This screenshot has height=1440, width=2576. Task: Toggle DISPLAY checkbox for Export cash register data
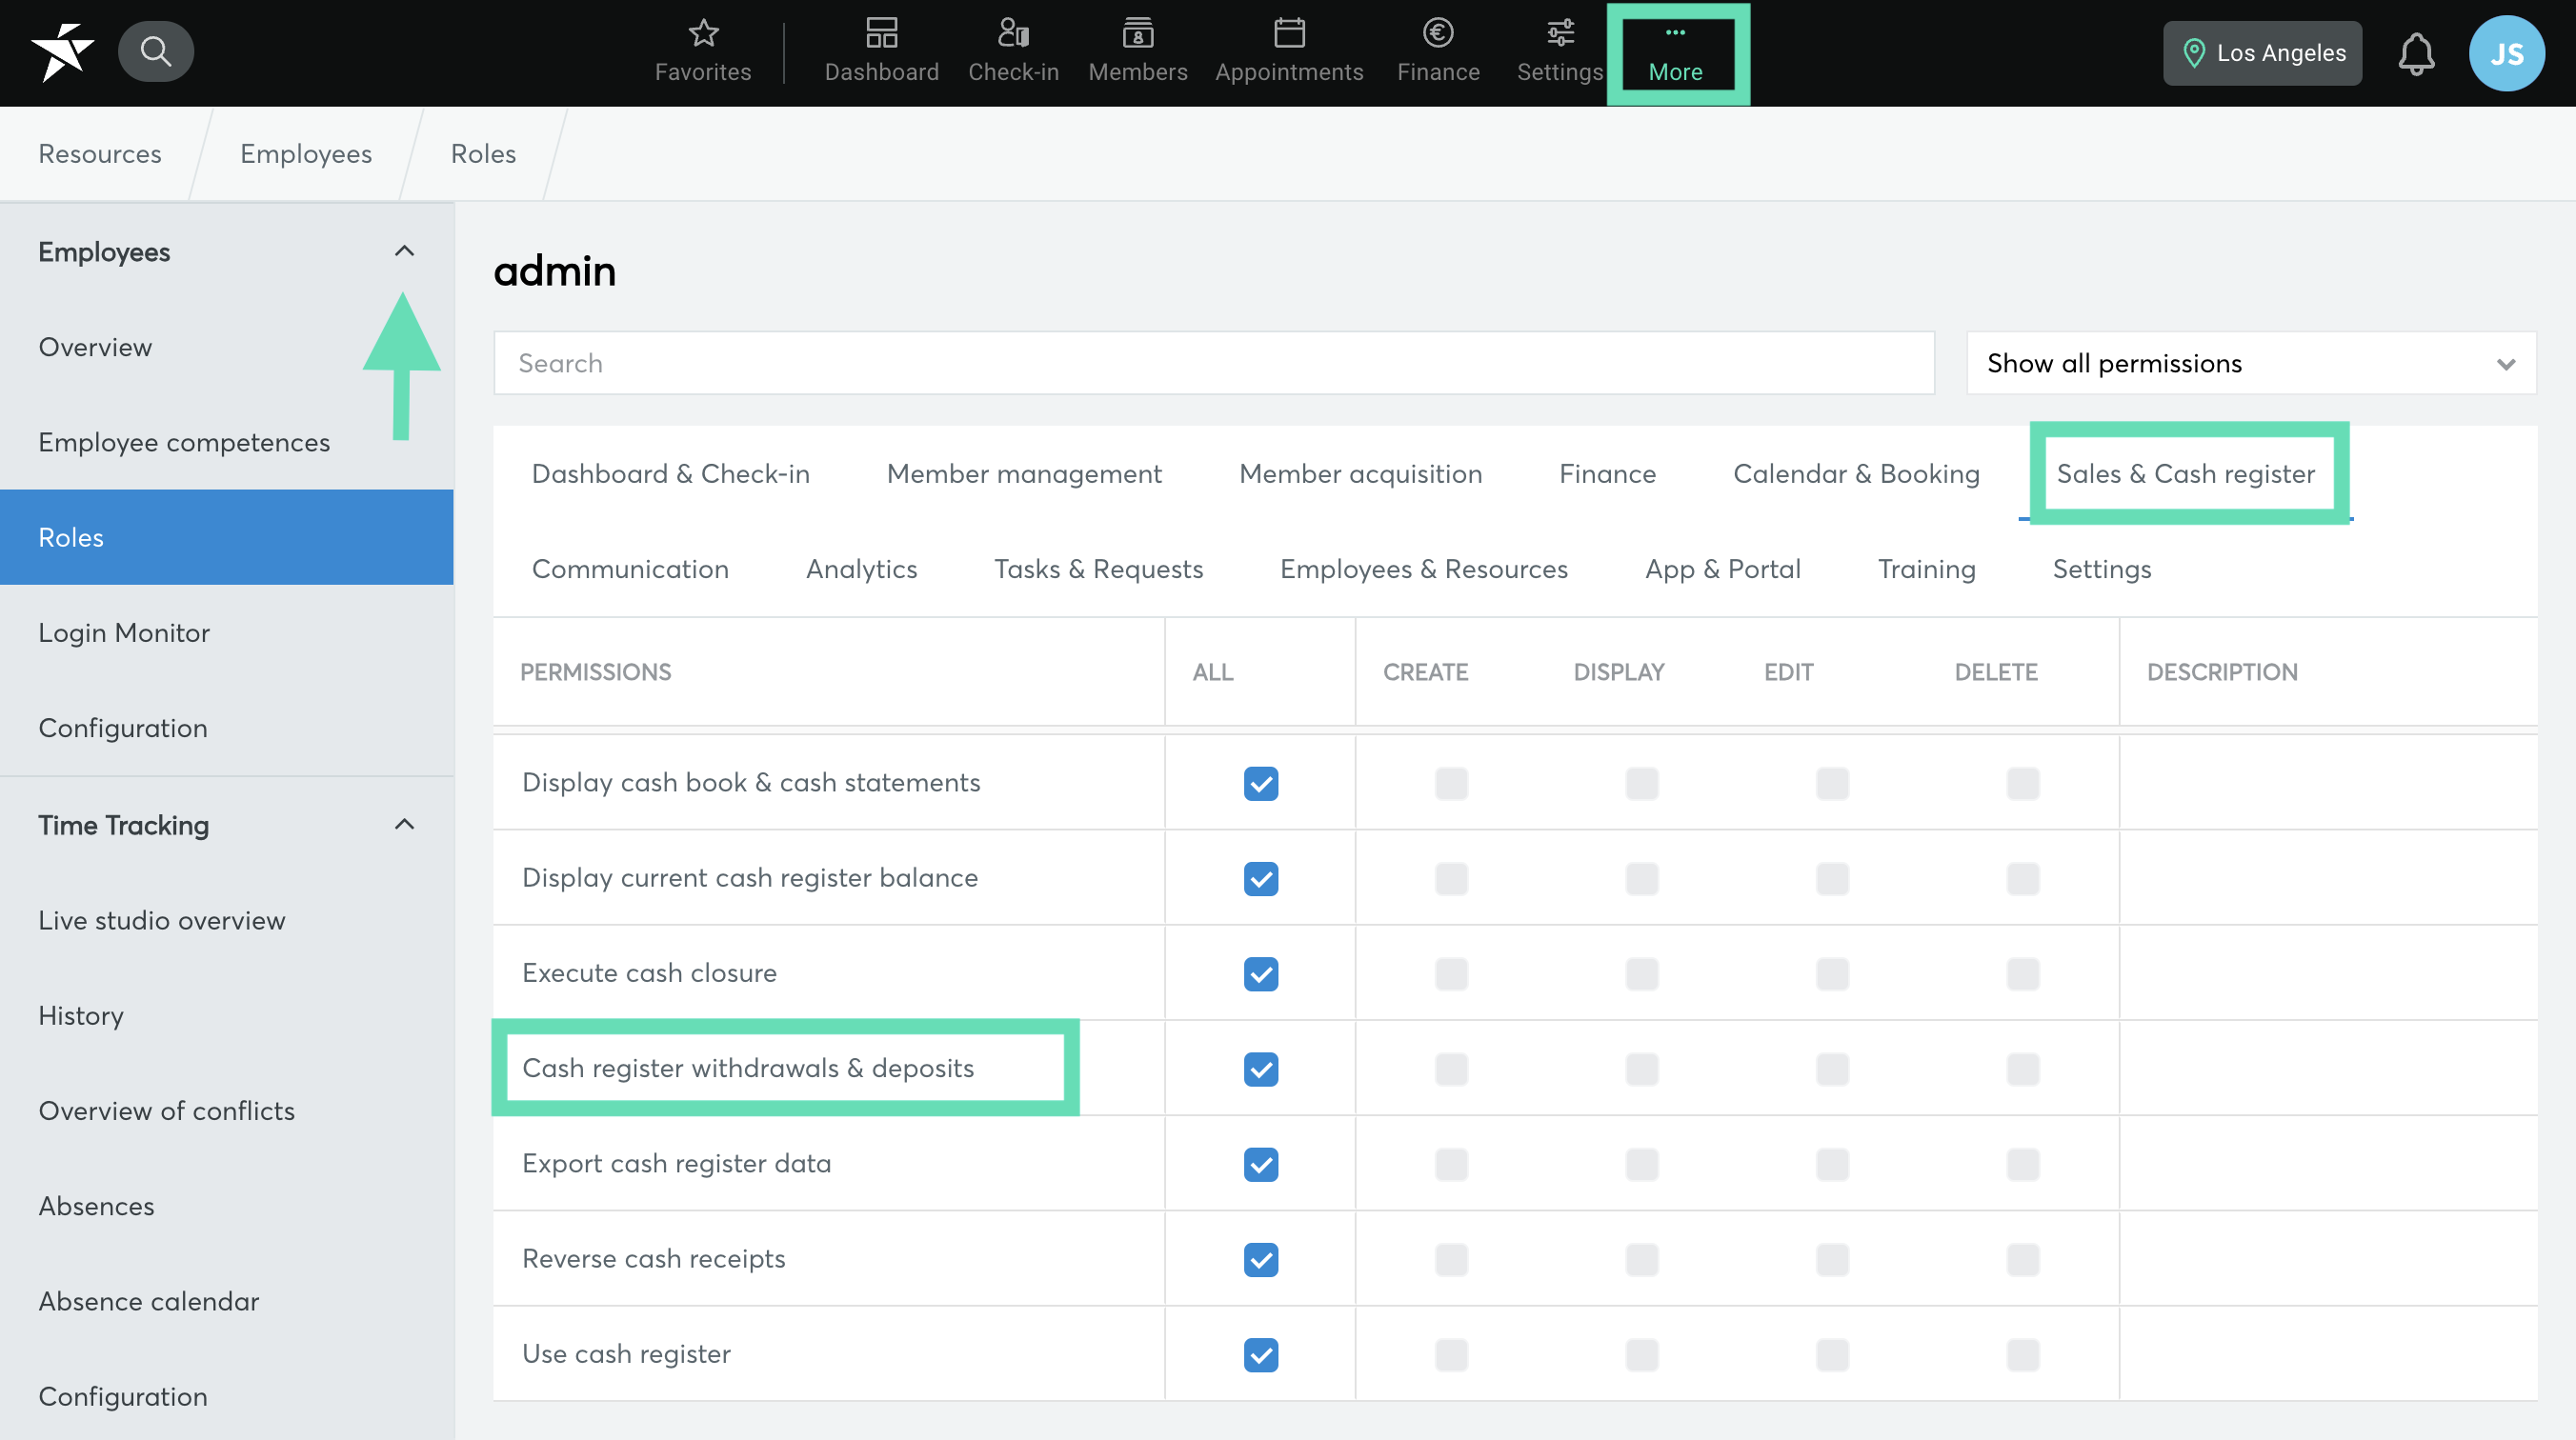[1641, 1164]
